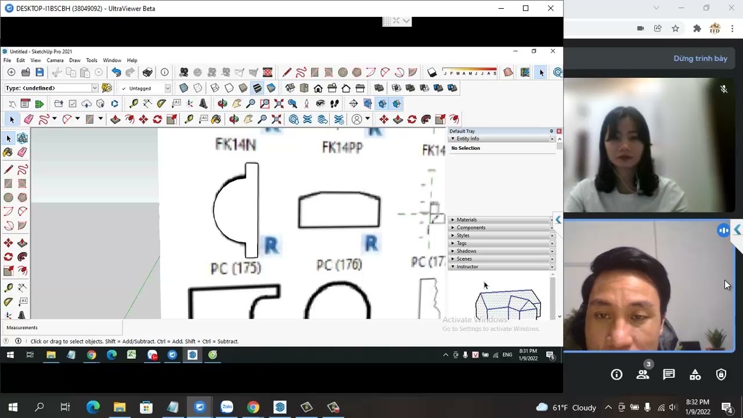The image size is (743, 418).
Task: Open the File menu
Action: coord(7,60)
